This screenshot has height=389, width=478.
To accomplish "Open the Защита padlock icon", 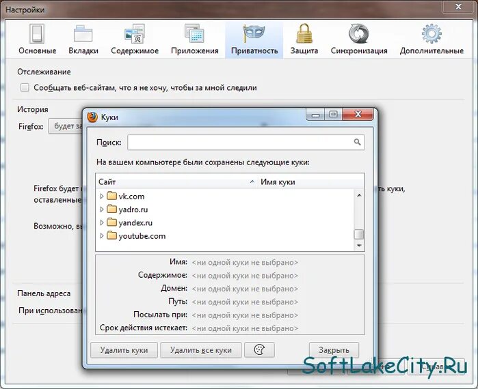I will (x=304, y=33).
